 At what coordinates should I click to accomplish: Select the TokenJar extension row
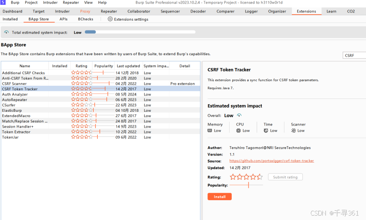pos(101,137)
